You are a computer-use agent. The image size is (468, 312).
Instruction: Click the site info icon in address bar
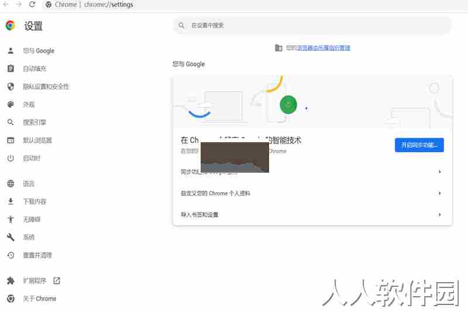[x=49, y=5]
